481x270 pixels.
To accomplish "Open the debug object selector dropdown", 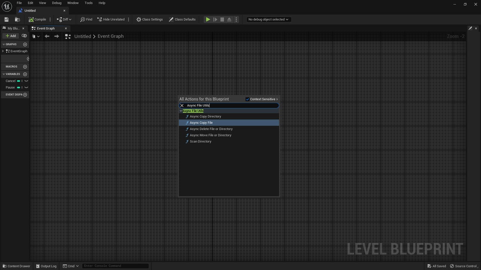I will point(268,19).
